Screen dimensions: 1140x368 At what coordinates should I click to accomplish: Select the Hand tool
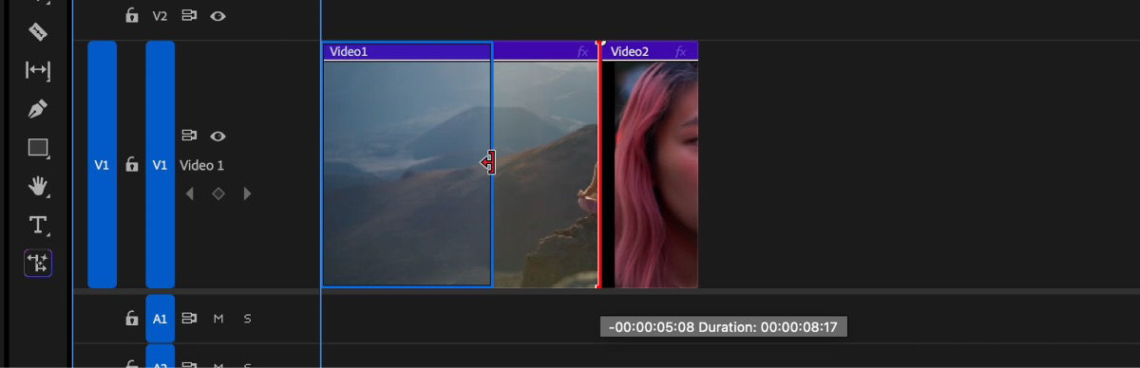(x=38, y=186)
